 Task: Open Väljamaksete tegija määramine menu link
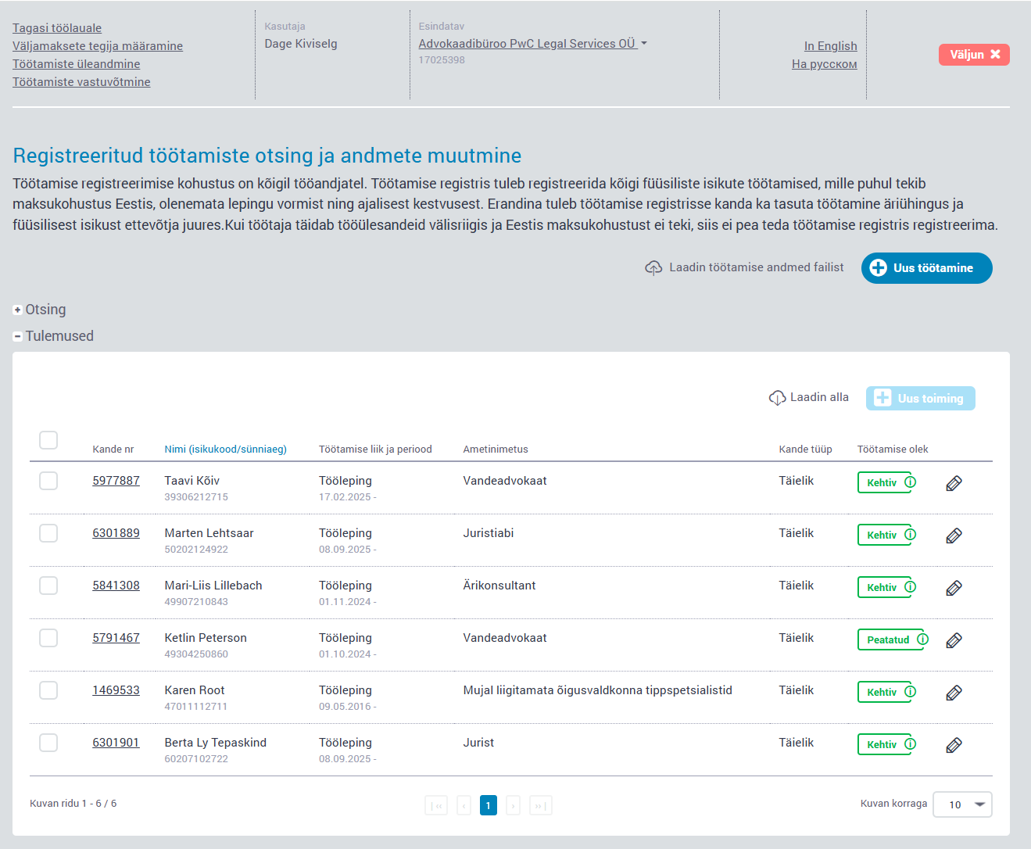pyautogui.click(x=98, y=46)
